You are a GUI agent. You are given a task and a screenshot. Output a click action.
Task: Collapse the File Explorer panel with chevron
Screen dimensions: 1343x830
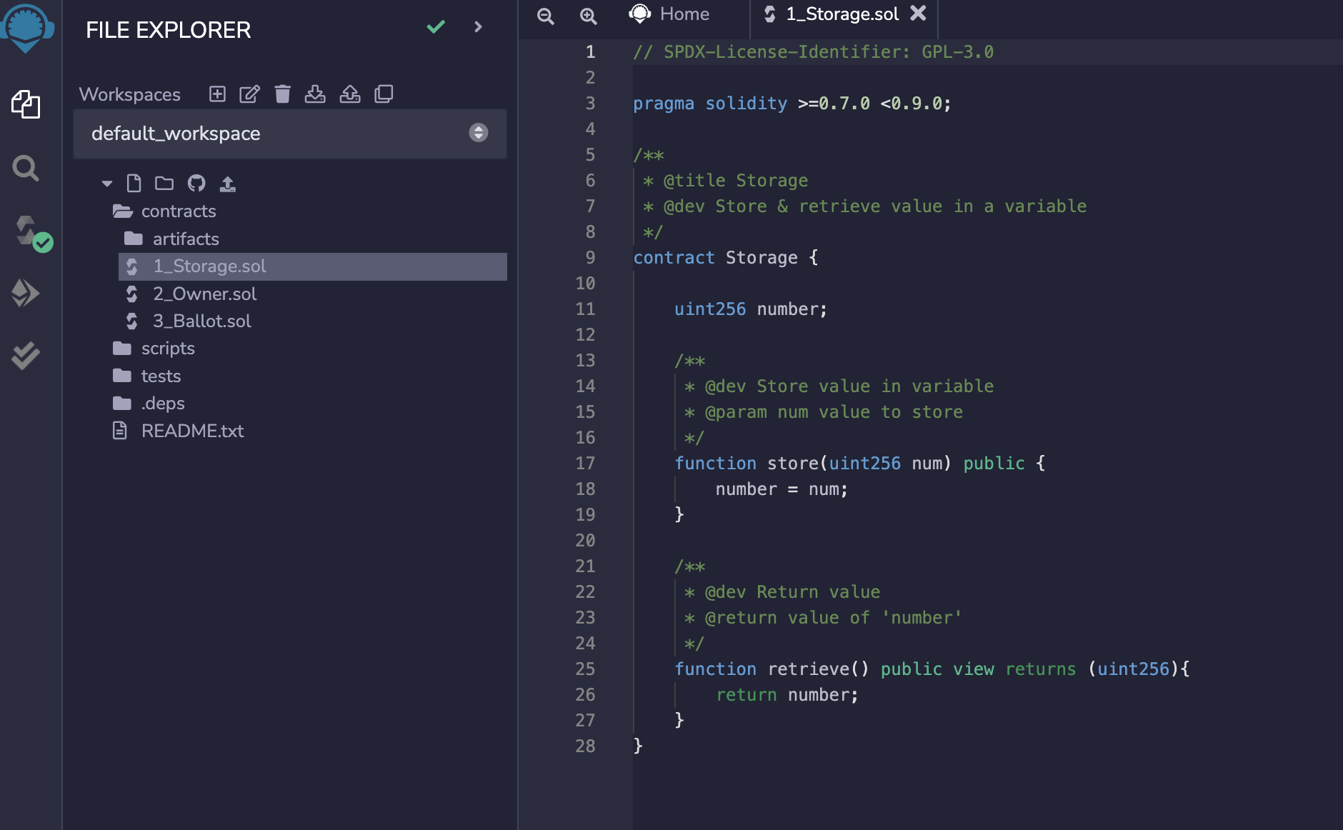(x=478, y=27)
